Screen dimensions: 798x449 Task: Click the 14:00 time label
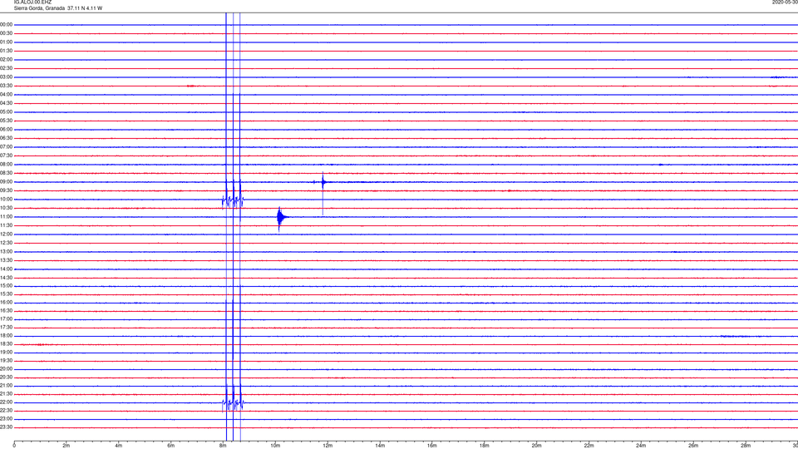(x=7, y=269)
